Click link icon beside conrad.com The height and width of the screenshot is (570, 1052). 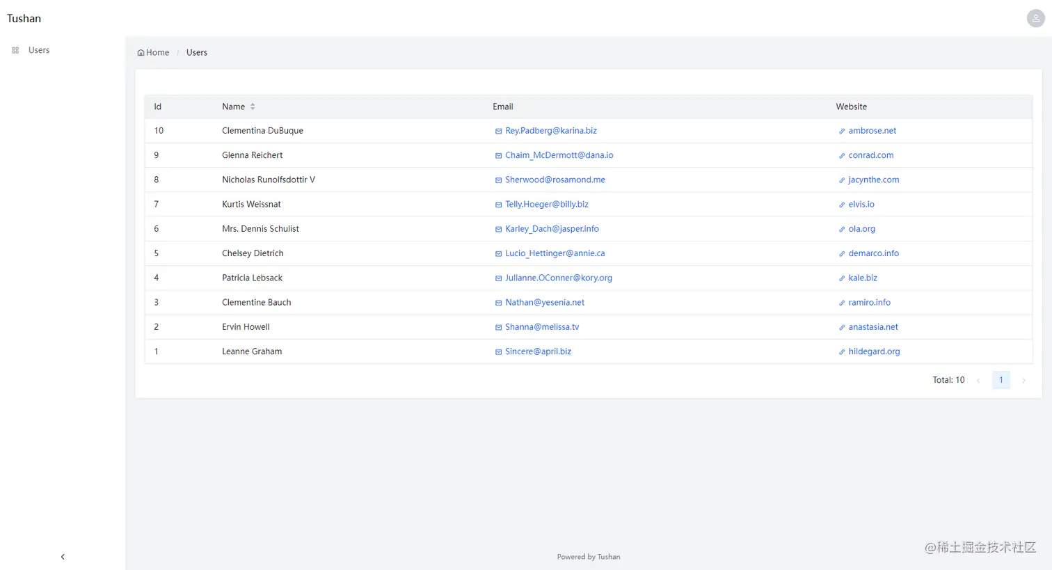coord(842,155)
